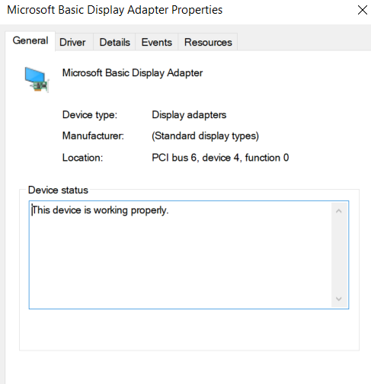Close the Adapter Properties dialog
Screen dimensions: 371x384
(363, 10)
